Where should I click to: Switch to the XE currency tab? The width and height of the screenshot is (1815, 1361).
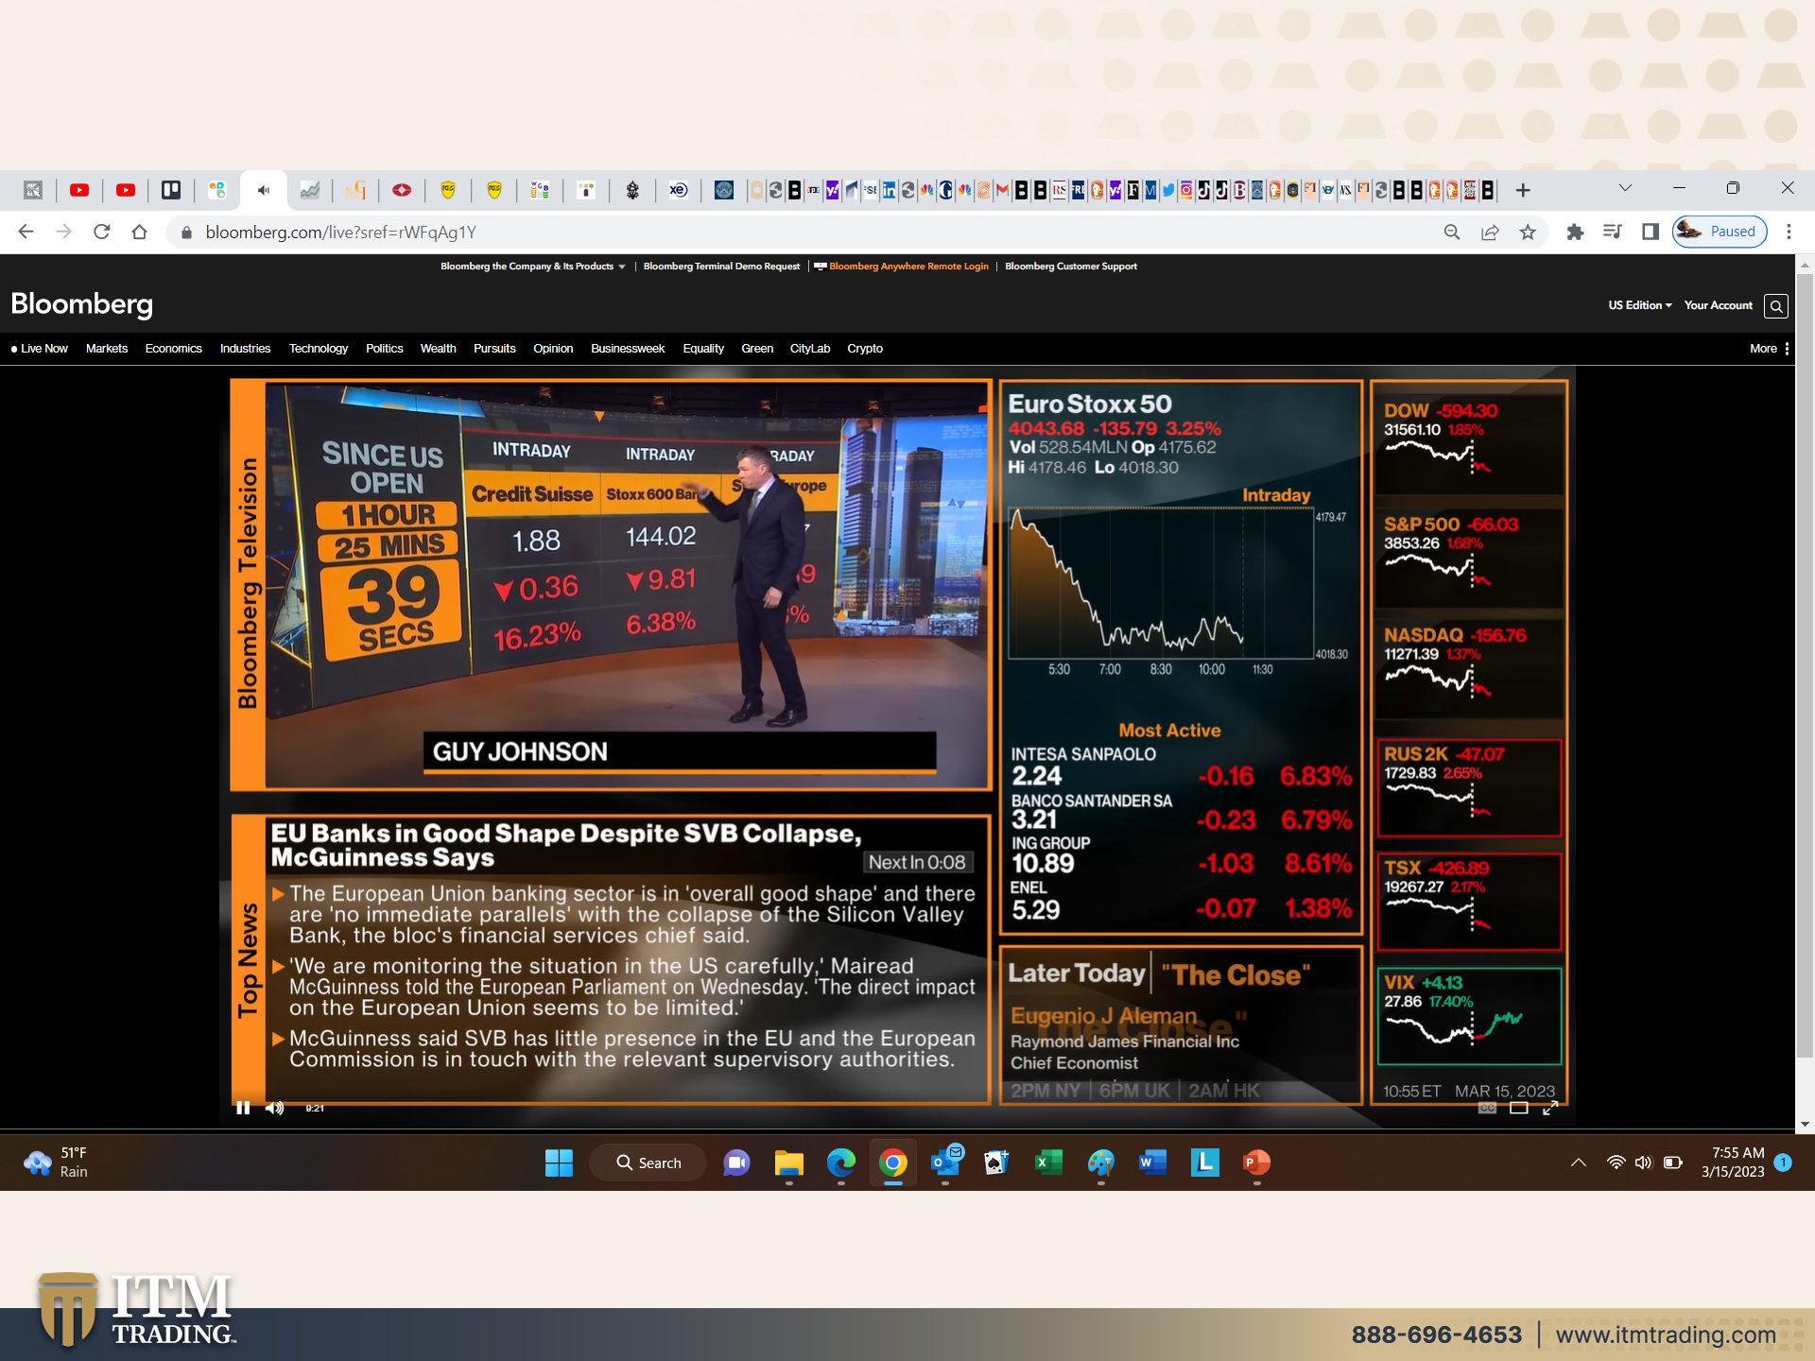click(x=679, y=190)
